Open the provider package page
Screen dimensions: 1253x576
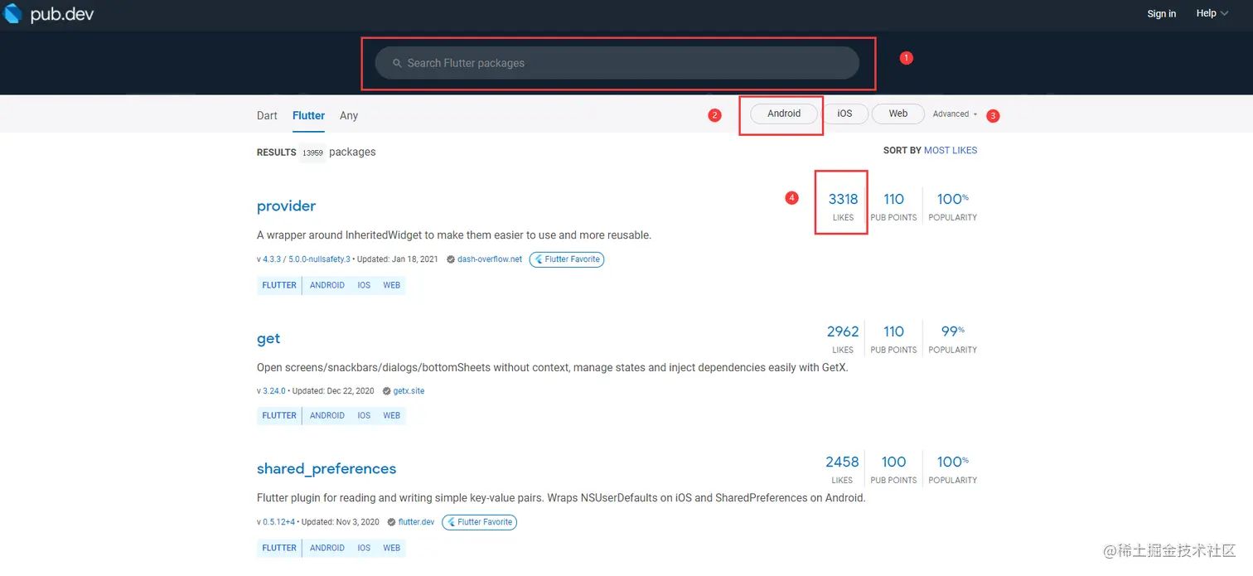click(x=286, y=206)
